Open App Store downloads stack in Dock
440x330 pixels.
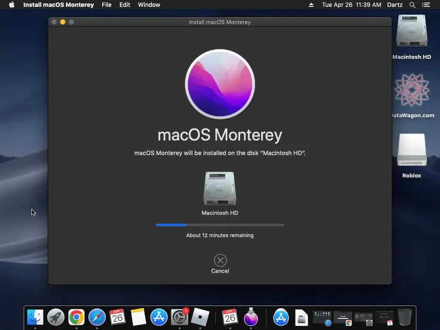pyautogui.click(x=281, y=318)
